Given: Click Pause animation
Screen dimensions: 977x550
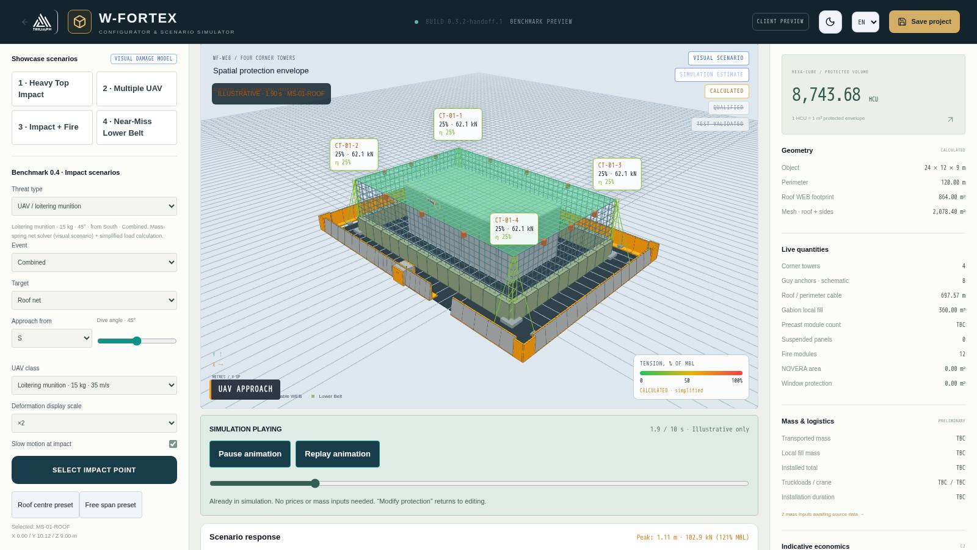Looking at the screenshot, I should click(x=250, y=454).
